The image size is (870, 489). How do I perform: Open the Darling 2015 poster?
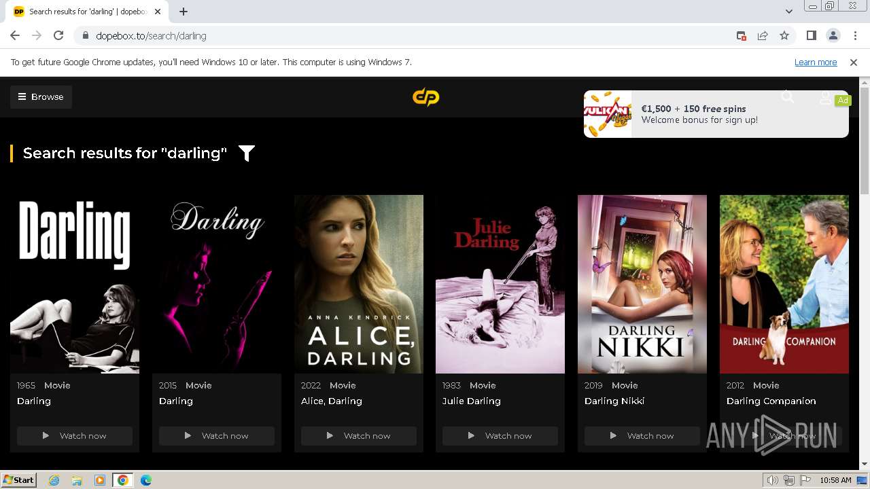217,284
